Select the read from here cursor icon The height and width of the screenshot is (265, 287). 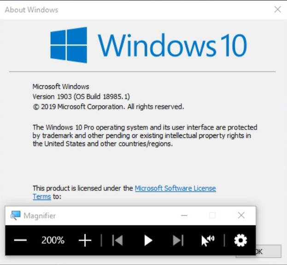click(x=208, y=241)
